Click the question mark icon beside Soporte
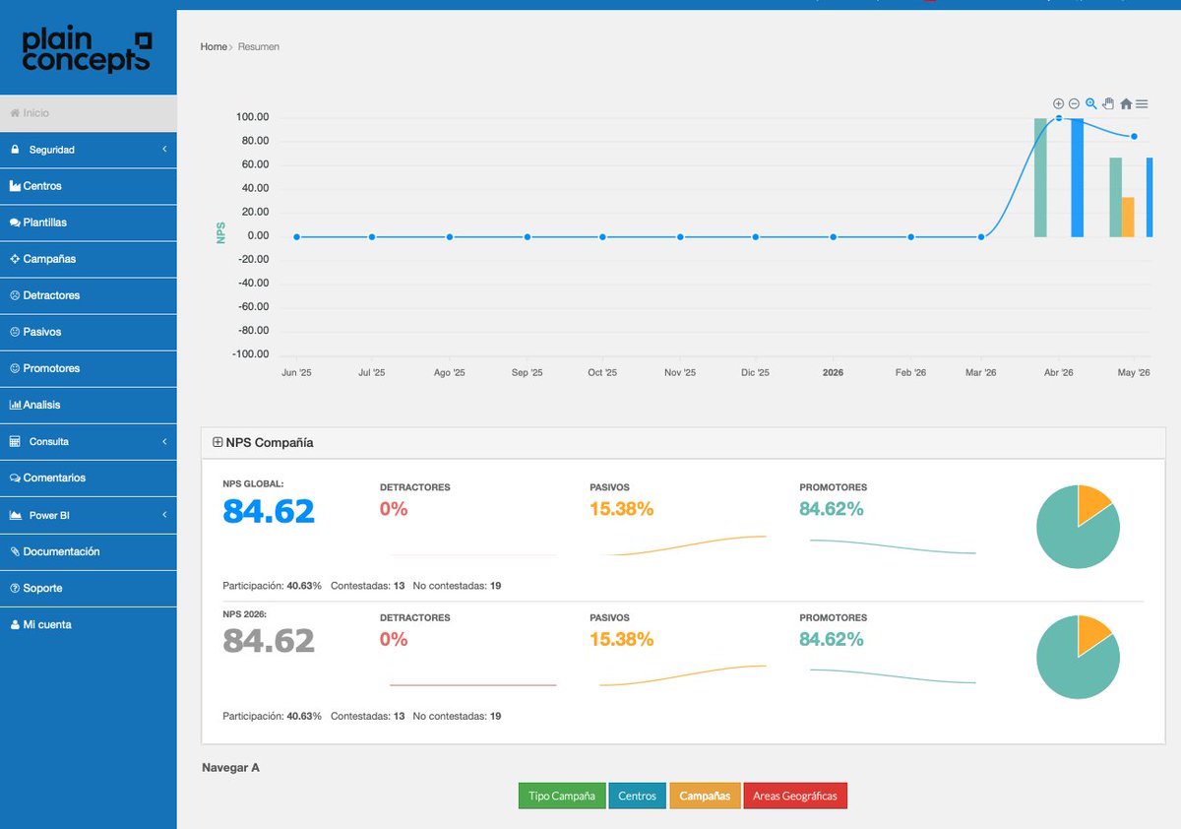 (x=15, y=588)
